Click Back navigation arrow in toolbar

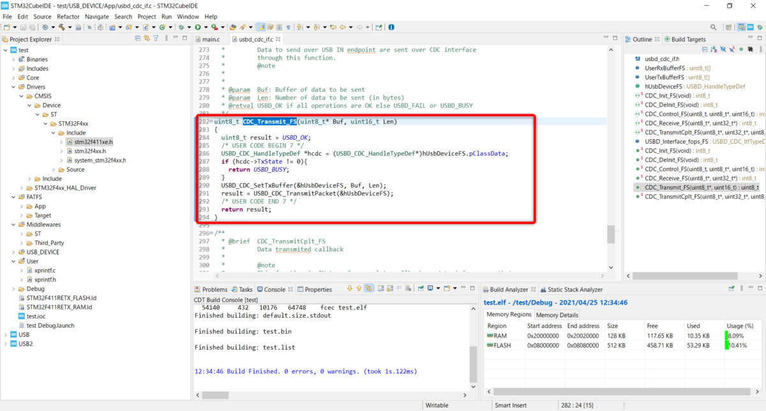click(x=343, y=27)
